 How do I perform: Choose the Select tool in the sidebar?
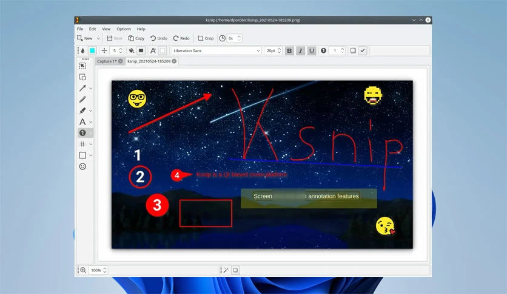(x=82, y=66)
